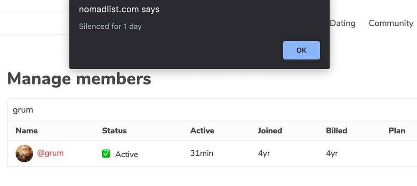This screenshot has width=417, height=186.
Task: Sort by the Active column header
Action: [x=202, y=131]
